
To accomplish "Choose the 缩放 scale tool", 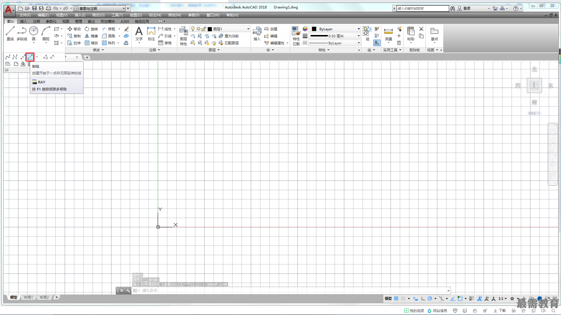I will [91, 43].
